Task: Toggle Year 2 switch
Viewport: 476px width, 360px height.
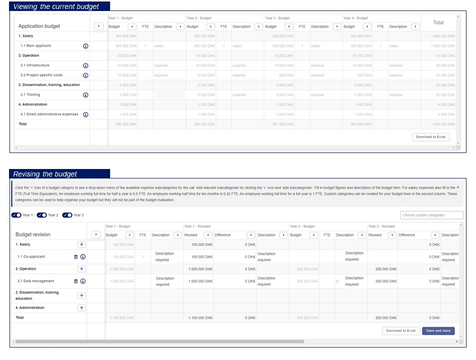Action: click(x=42, y=215)
